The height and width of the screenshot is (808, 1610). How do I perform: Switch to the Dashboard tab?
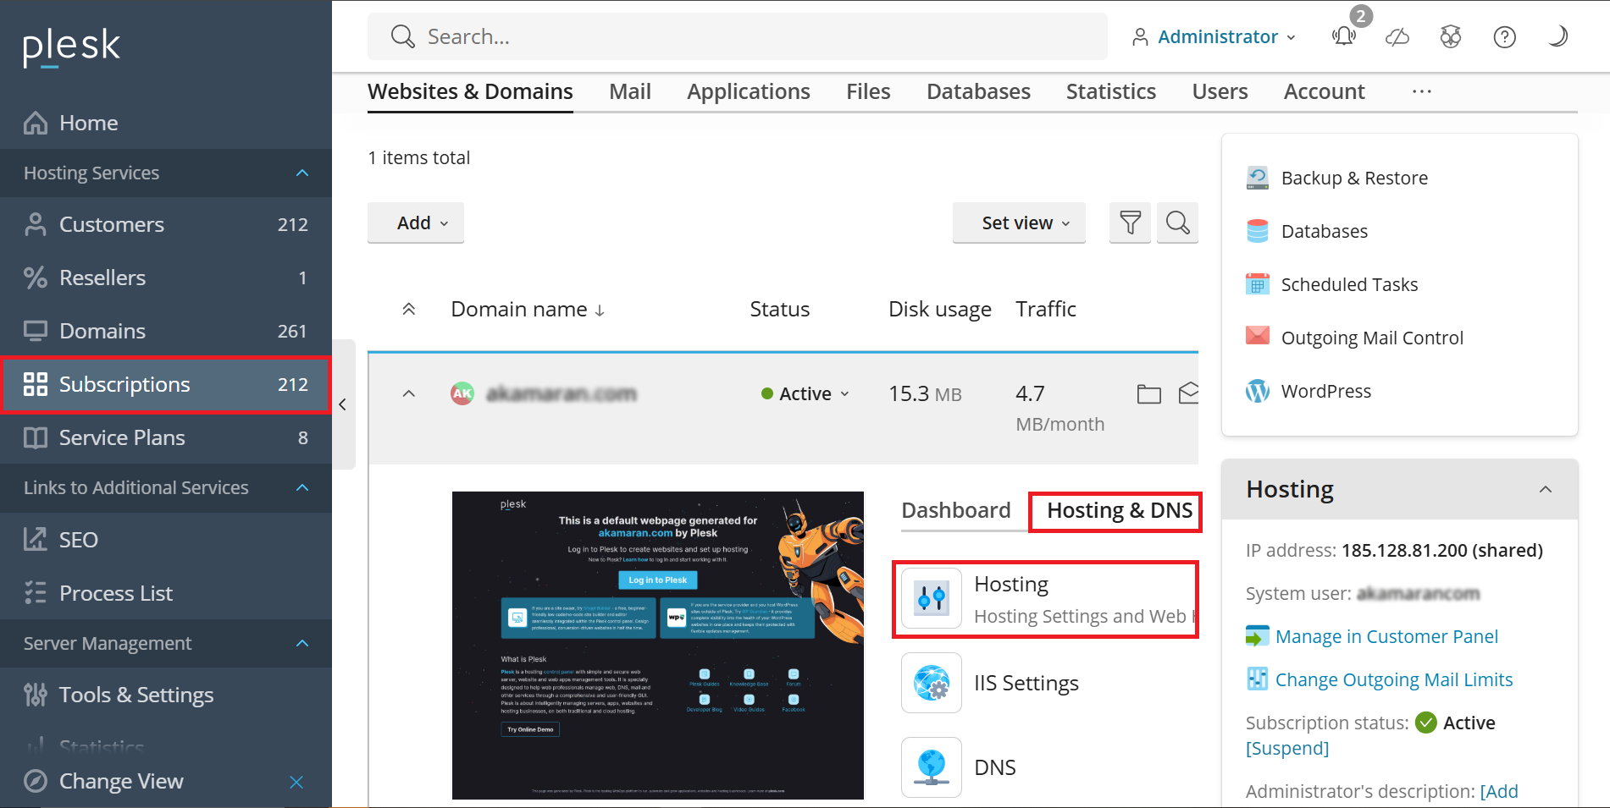pyautogui.click(x=956, y=510)
